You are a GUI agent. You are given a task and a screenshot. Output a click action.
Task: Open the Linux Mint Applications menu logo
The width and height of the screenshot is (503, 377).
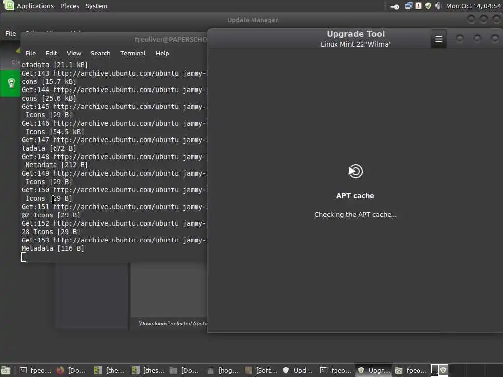point(8,5)
